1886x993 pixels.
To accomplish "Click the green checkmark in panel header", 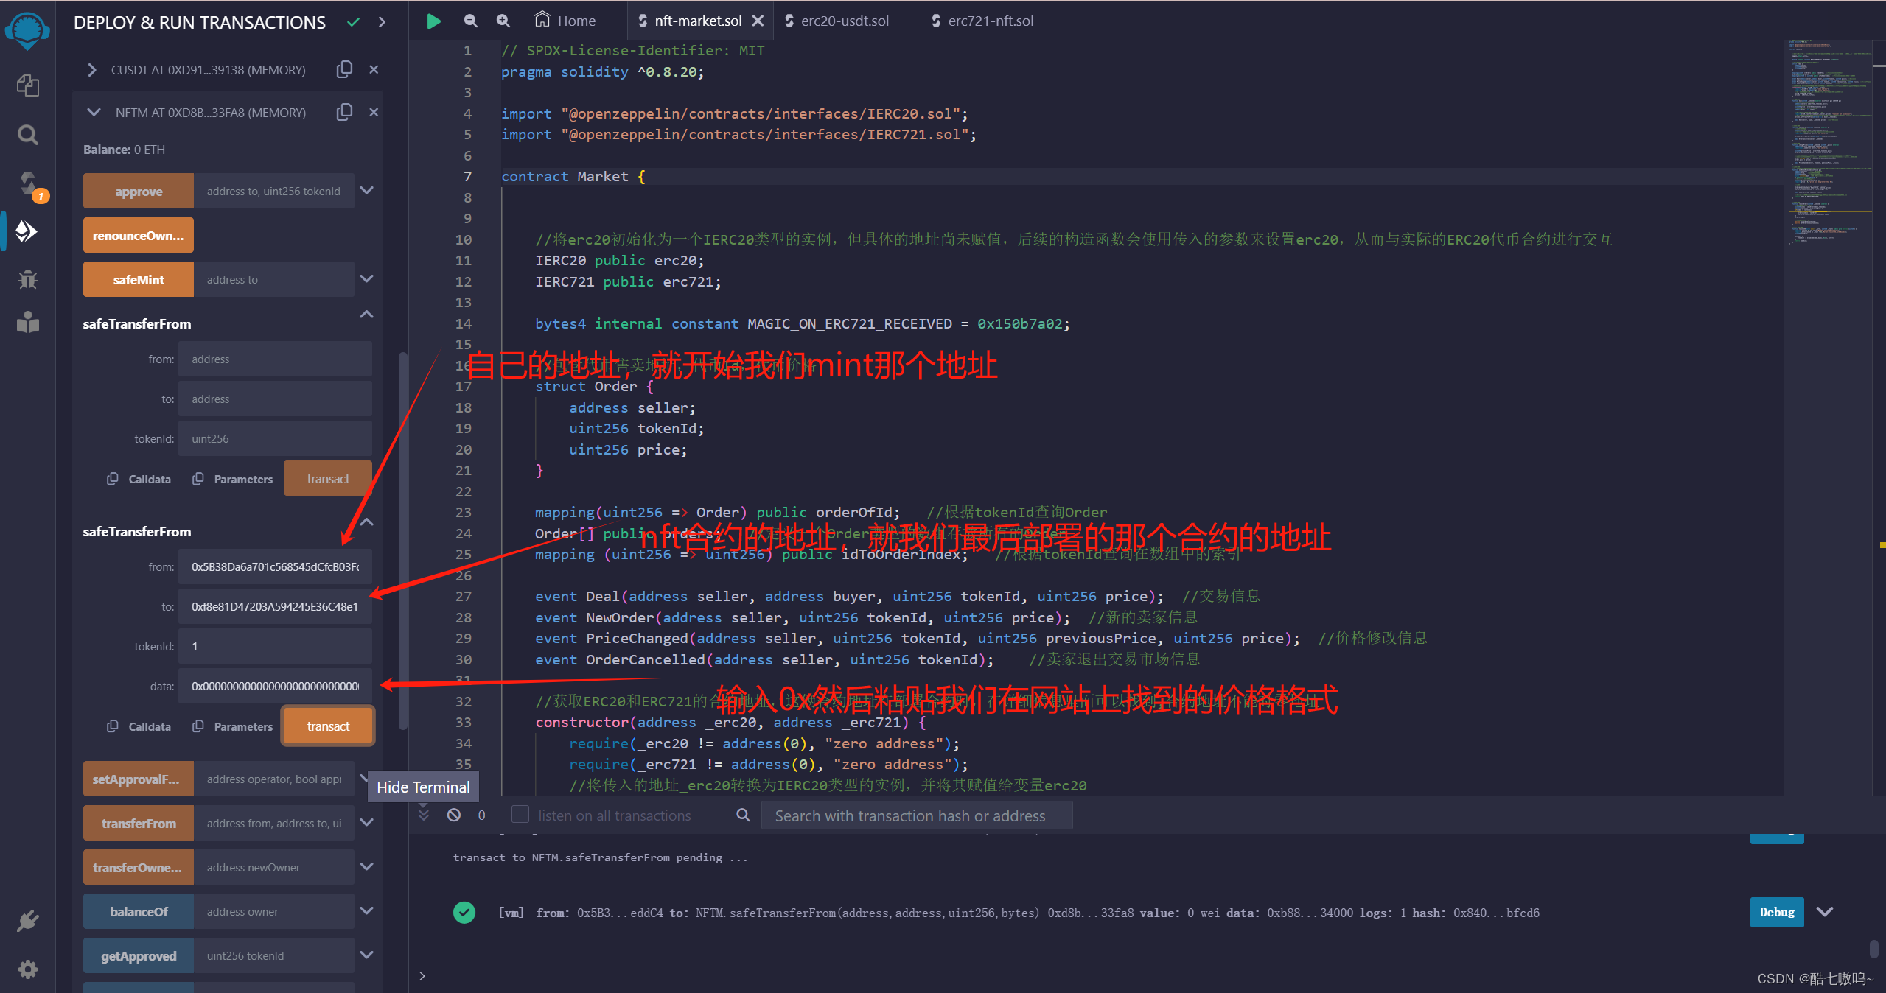I will point(354,22).
